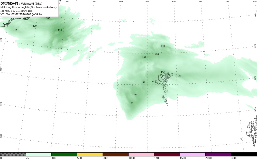This screenshot has width=257, height=160.
Task: Click the 3000 legend scale value
Action: [234, 158]
